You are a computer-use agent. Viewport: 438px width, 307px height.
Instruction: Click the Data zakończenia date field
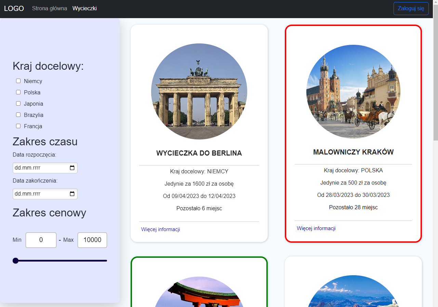coord(45,194)
